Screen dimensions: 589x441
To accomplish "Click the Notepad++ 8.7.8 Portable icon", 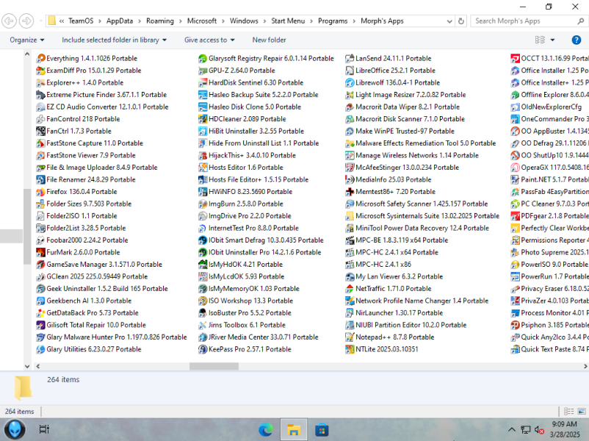I will pos(350,337).
